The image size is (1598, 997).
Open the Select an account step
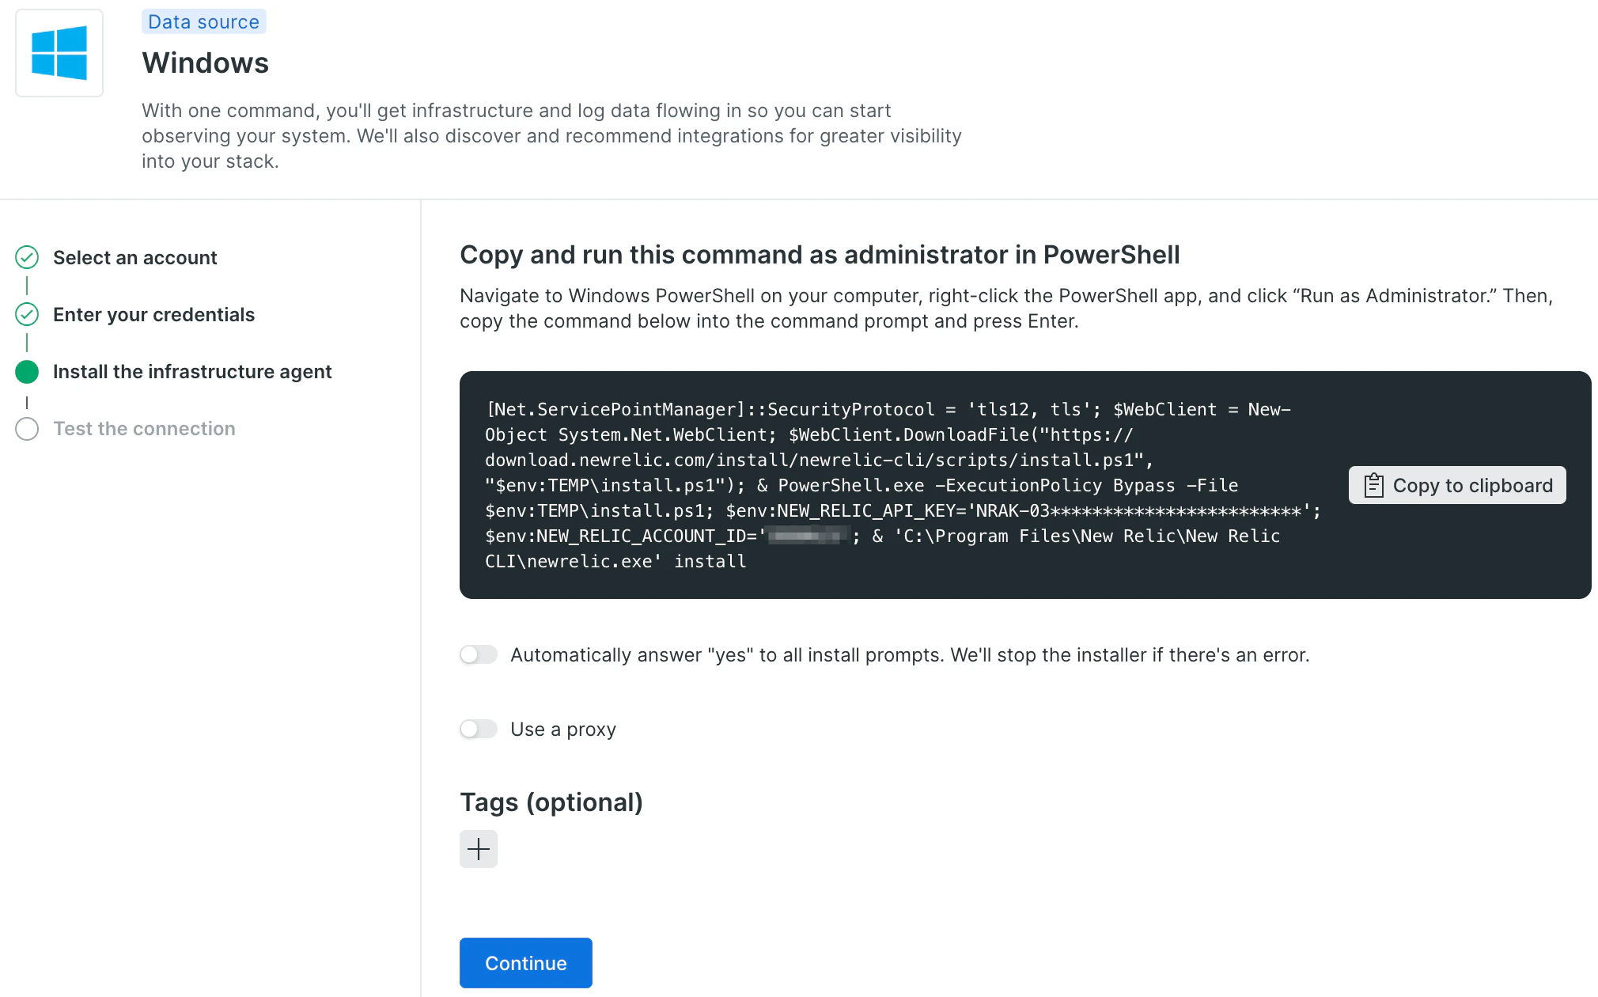pos(134,257)
